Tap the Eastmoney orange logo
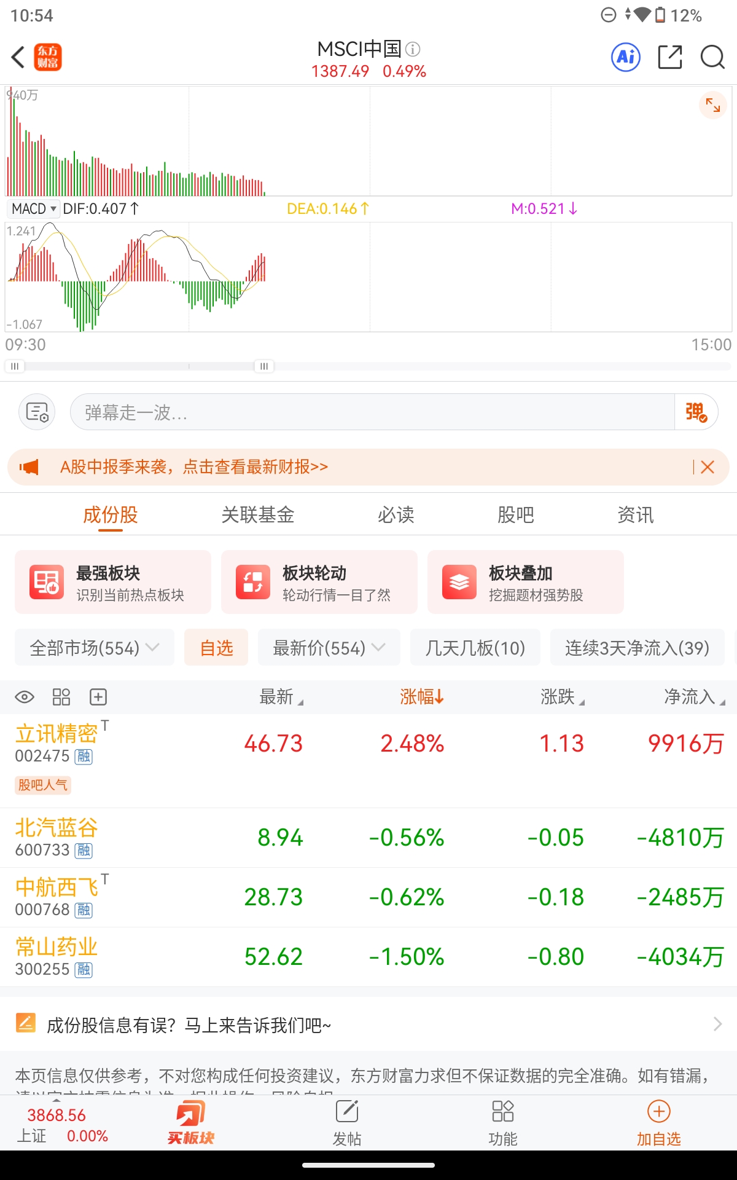This screenshot has height=1180, width=737. 48,58
